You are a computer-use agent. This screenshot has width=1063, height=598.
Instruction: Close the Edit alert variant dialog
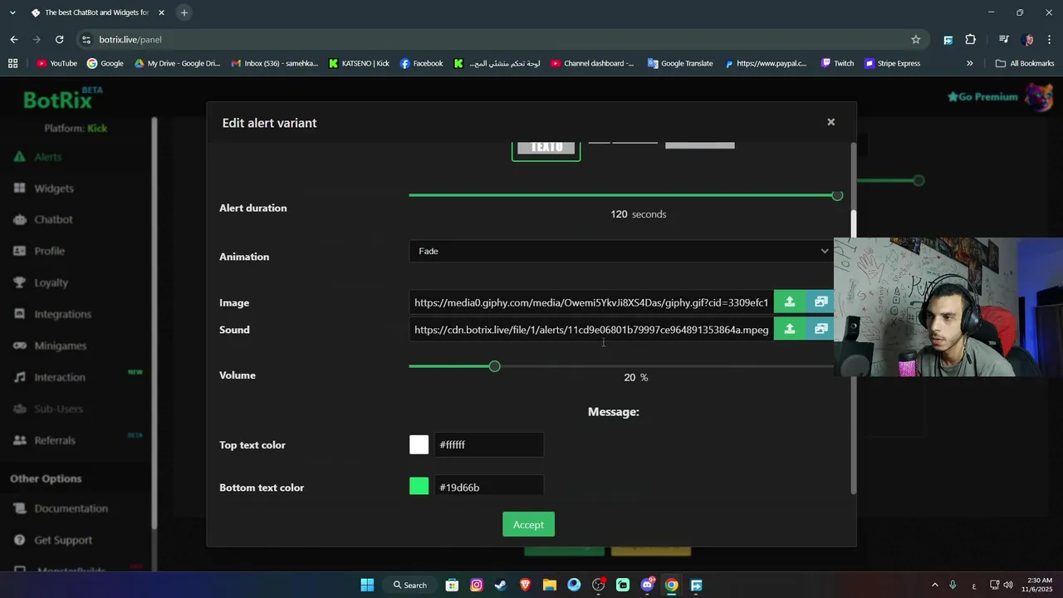point(830,122)
